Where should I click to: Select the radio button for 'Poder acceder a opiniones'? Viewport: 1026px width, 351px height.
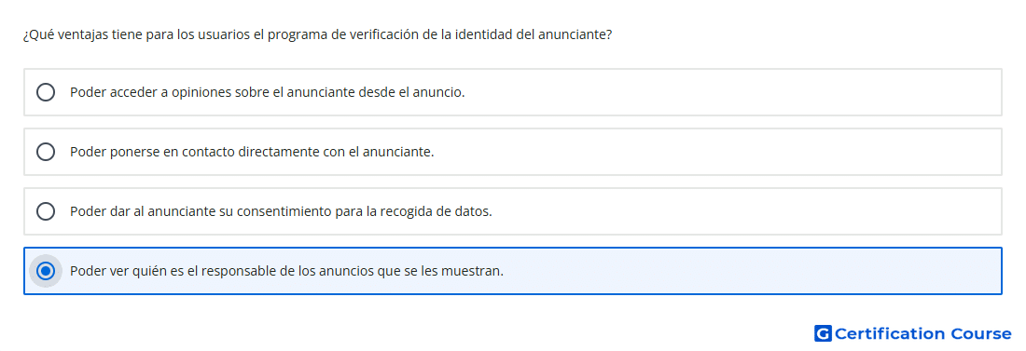46,92
